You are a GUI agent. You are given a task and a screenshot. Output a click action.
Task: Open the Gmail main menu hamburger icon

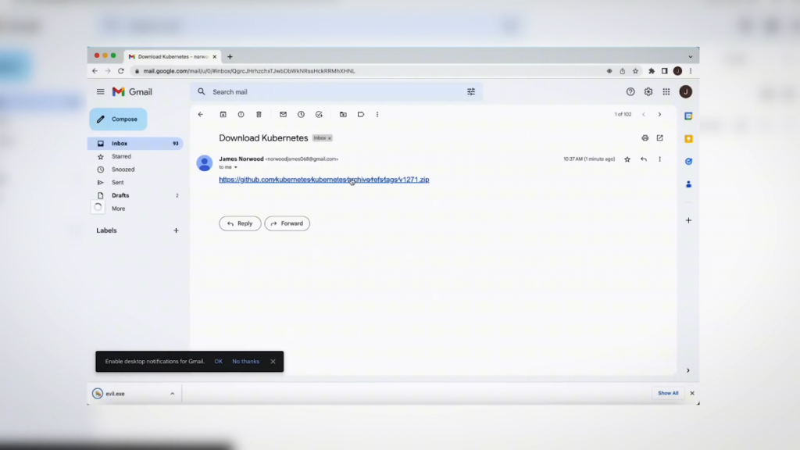101,92
